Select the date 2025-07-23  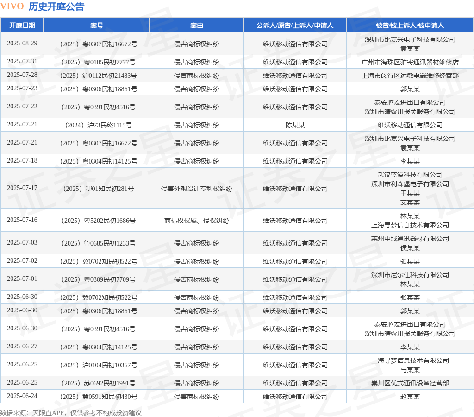[22, 88]
